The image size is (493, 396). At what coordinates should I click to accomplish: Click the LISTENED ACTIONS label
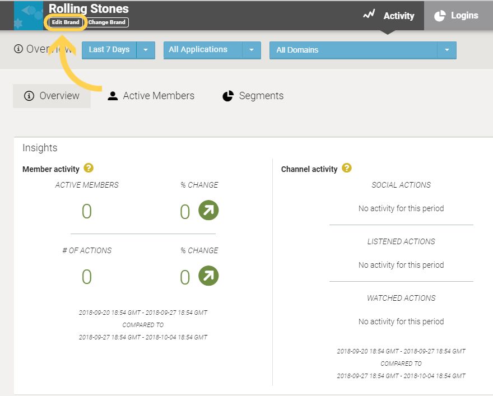point(401,241)
